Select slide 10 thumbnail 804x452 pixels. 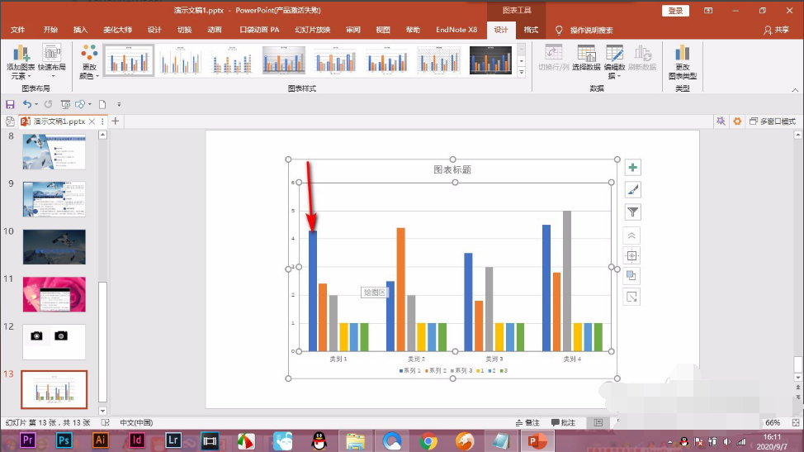pos(54,246)
